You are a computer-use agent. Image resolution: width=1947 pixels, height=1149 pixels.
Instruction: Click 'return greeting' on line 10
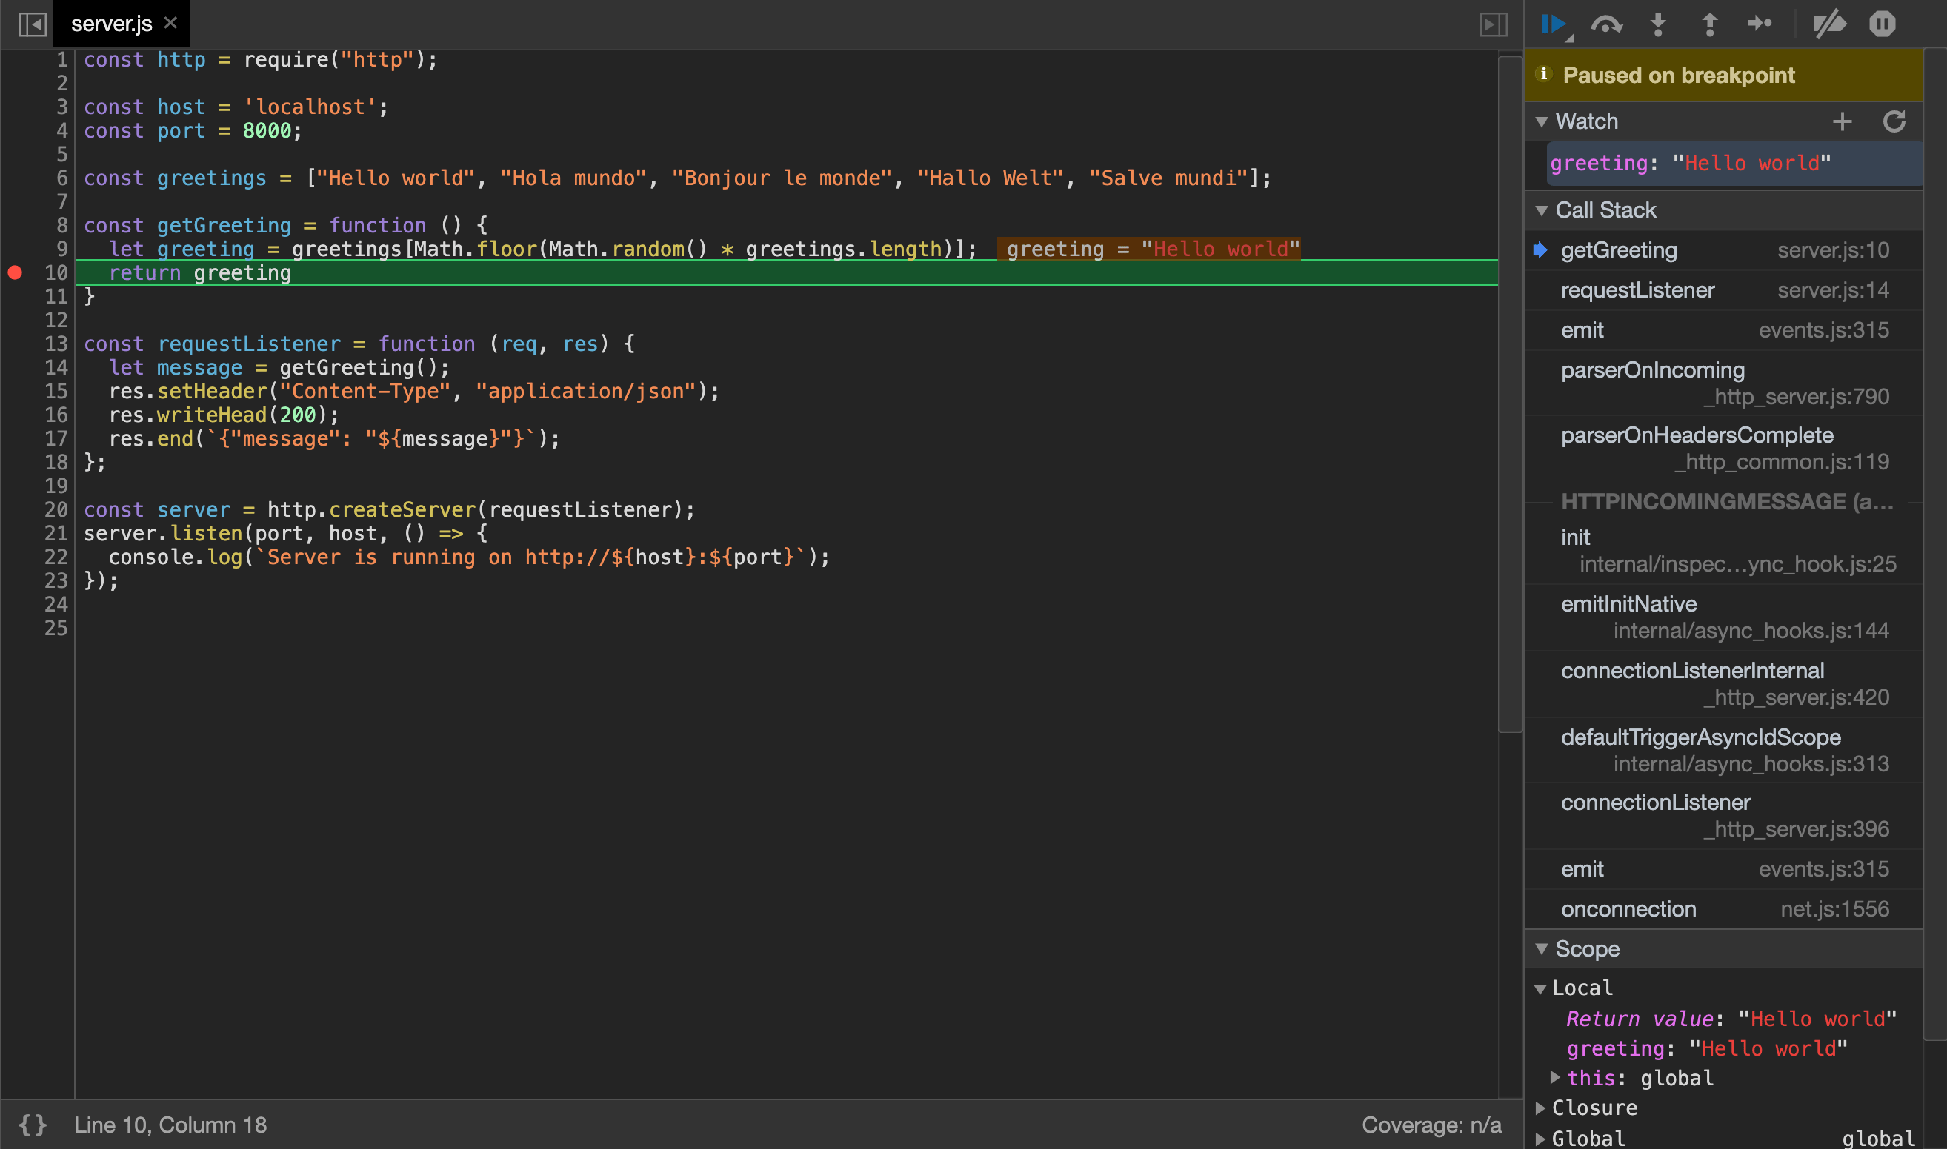click(200, 272)
